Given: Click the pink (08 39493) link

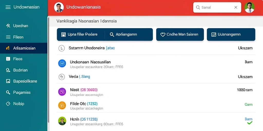Looking at the screenshot, I should coord(89,90).
